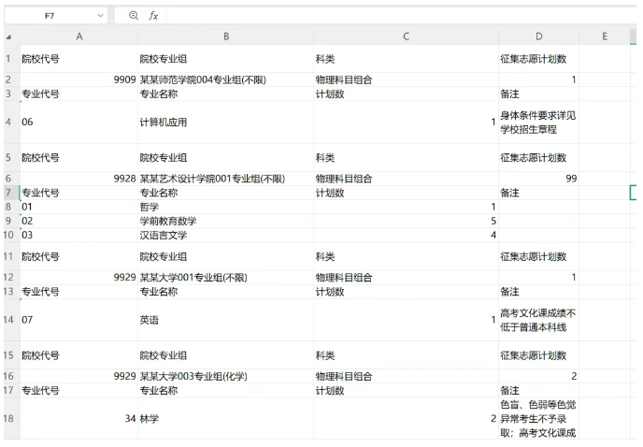Click in the formula bar input area
643x447 pixels.
(x=393, y=16)
